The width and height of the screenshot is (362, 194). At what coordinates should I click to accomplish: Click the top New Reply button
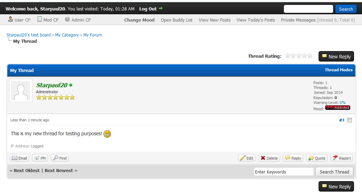click(336, 56)
